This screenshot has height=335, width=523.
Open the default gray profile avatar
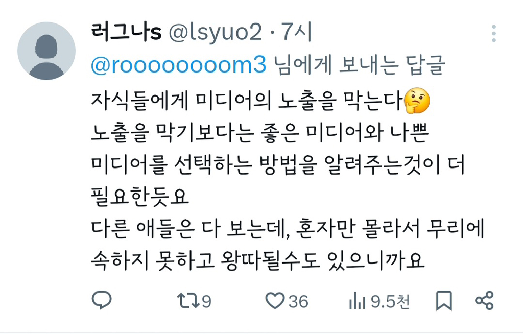point(46,51)
